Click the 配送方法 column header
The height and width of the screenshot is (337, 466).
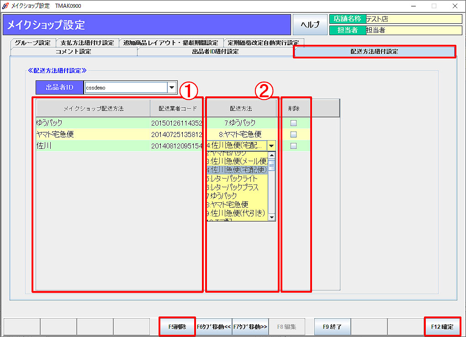(x=241, y=109)
